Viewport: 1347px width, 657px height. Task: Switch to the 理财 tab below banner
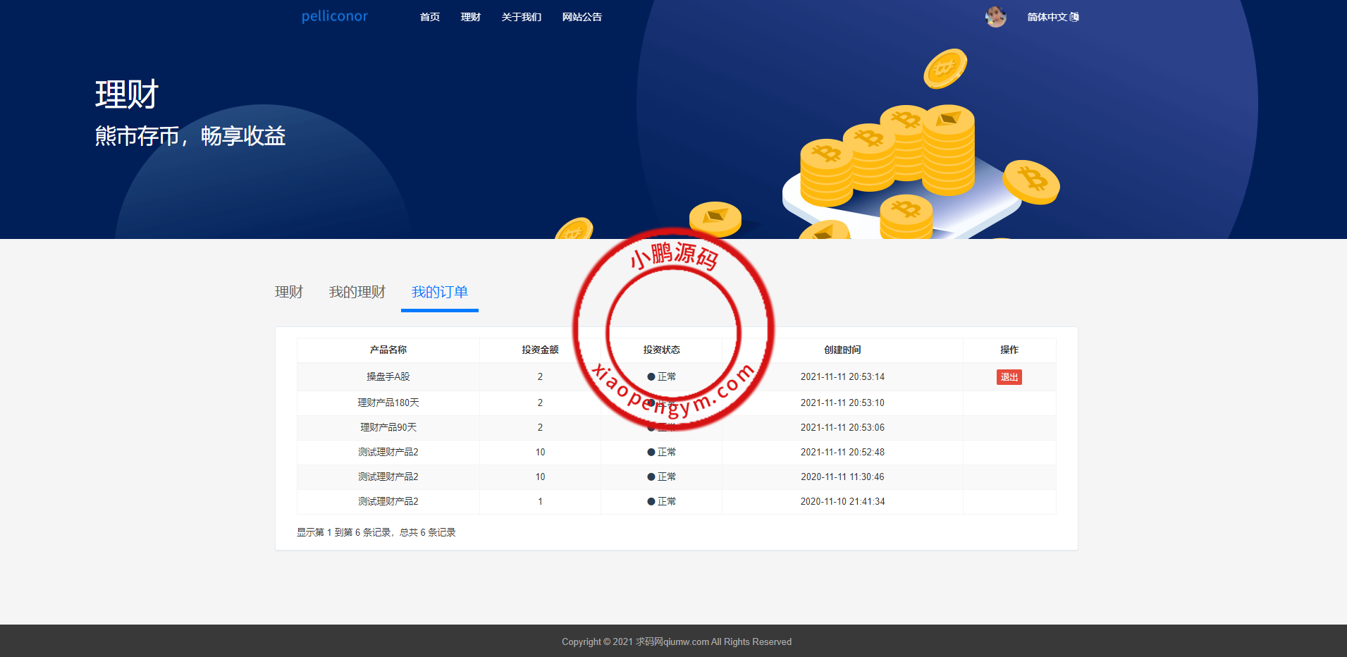coord(289,292)
